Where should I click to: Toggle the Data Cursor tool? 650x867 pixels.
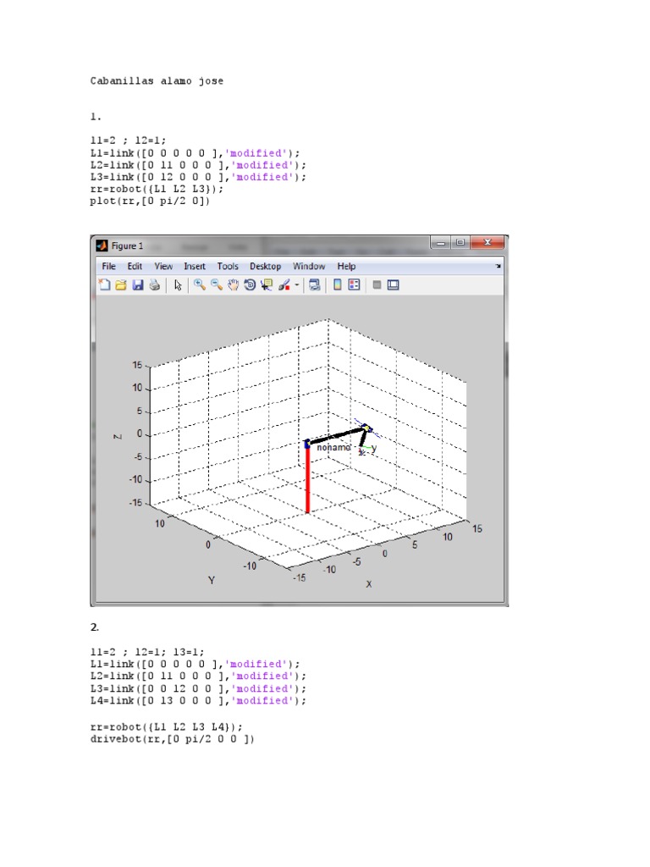[267, 284]
